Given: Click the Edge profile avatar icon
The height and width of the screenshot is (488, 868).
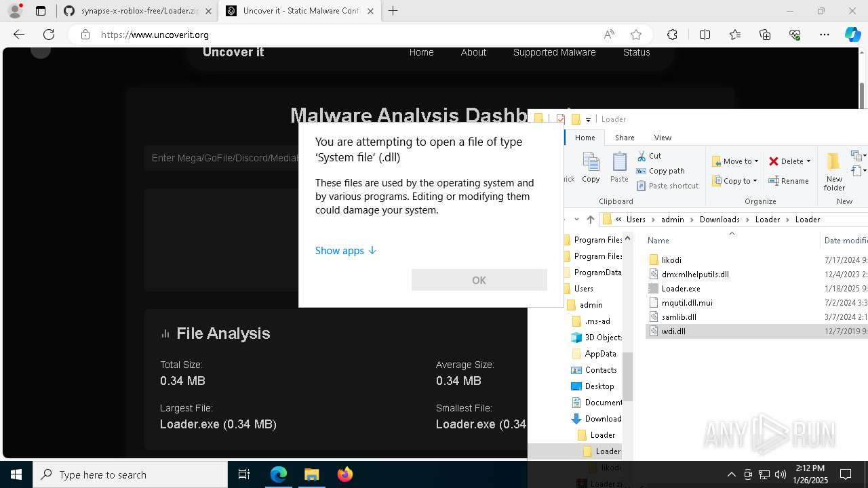Looking at the screenshot, I should (x=15, y=11).
